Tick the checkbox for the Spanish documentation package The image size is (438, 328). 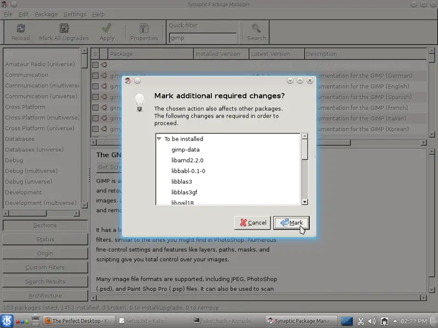pyautogui.click(x=95, y=97)
